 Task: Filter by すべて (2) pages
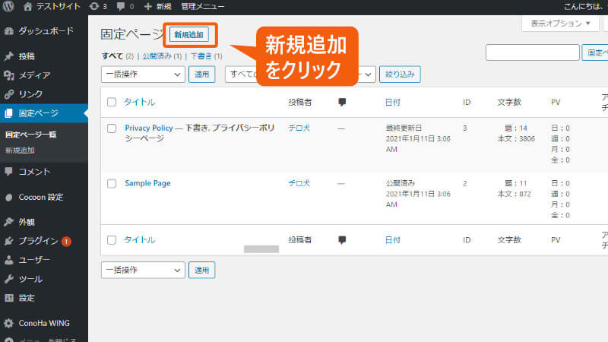point(118,56)
